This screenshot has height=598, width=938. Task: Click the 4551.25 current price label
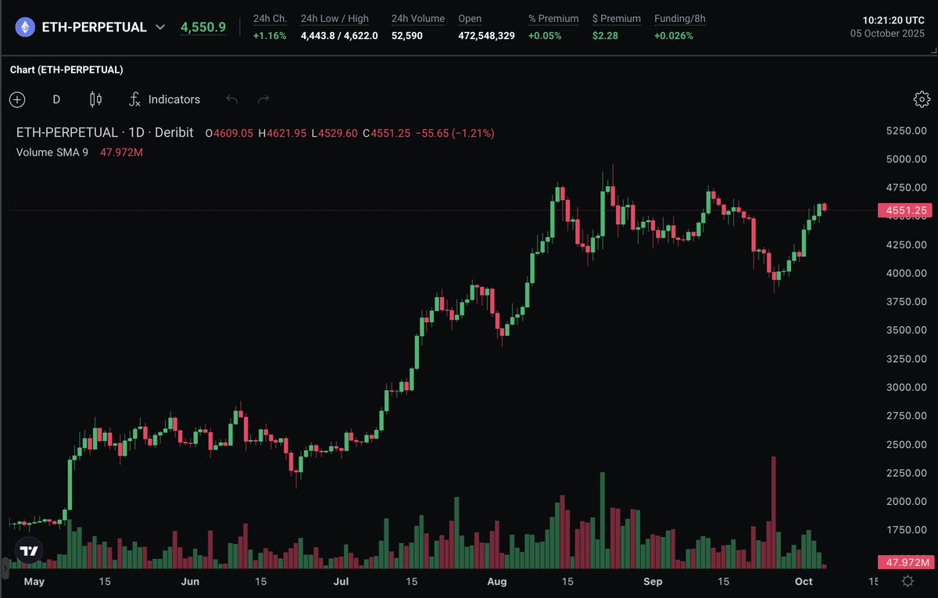point(905,210)
